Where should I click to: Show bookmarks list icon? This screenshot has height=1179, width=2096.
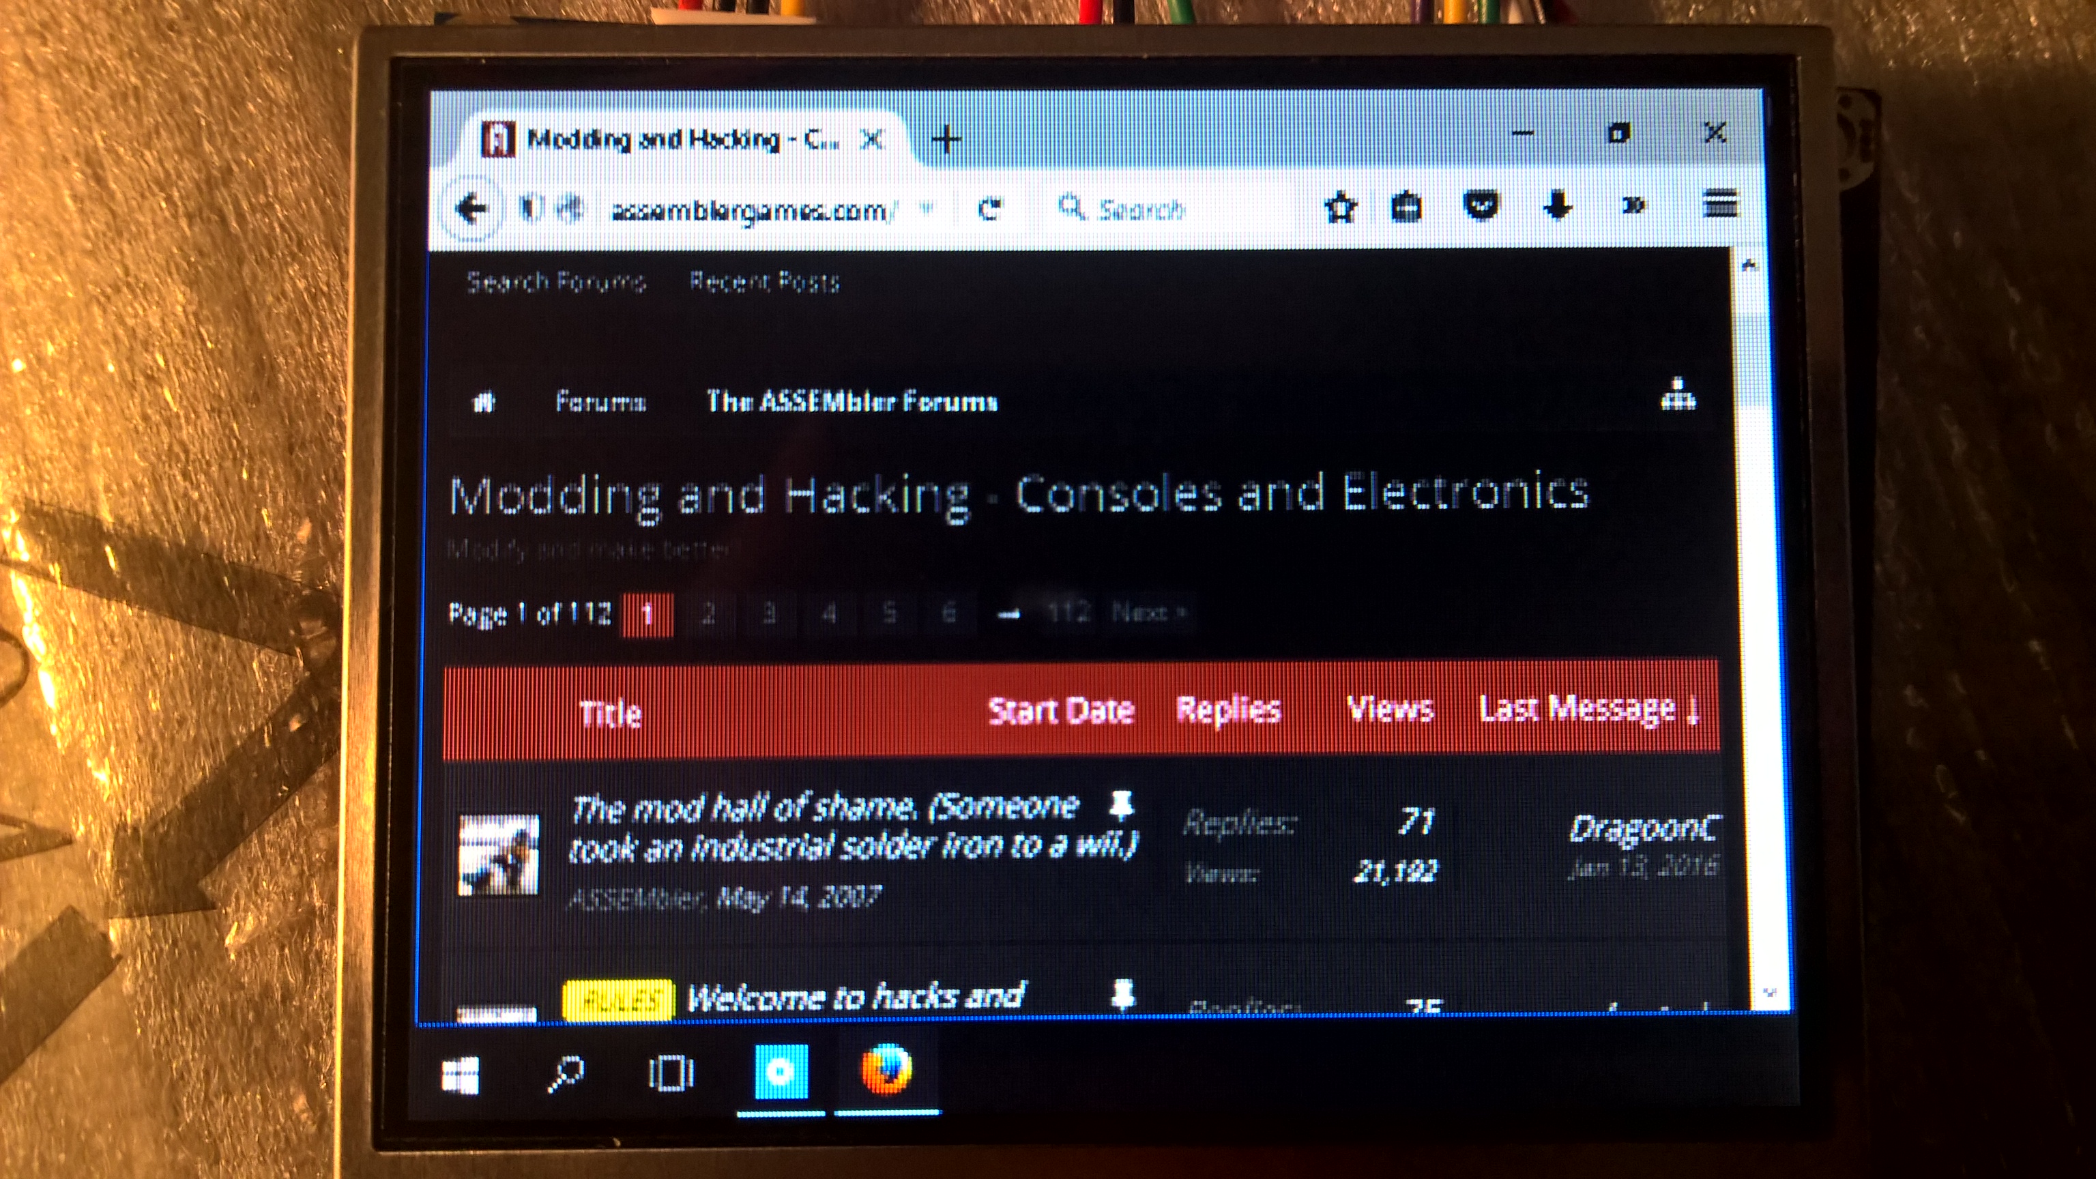[x=1407, y=207]
